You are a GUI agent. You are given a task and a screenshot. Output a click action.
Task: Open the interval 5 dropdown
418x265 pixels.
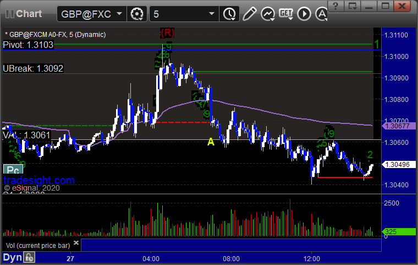(212, 14)
